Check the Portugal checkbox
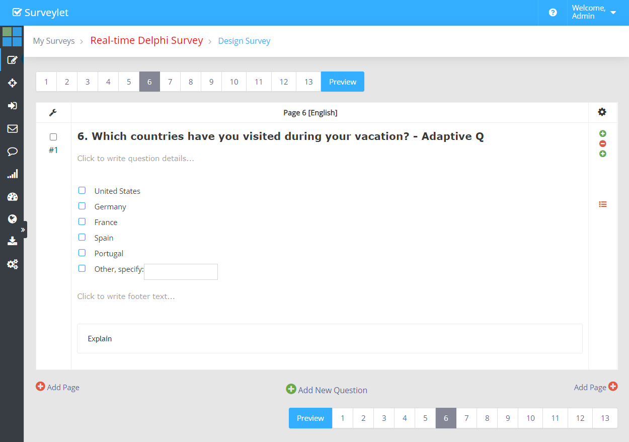The width and height of the screenshot is (629, 442). click(82, 253)
